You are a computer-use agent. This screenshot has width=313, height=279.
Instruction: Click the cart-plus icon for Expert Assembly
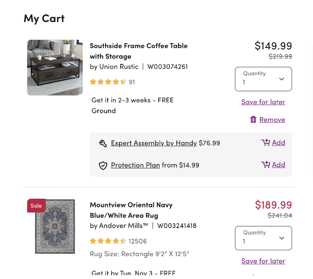pyautogui.click(x=266, y=143)
